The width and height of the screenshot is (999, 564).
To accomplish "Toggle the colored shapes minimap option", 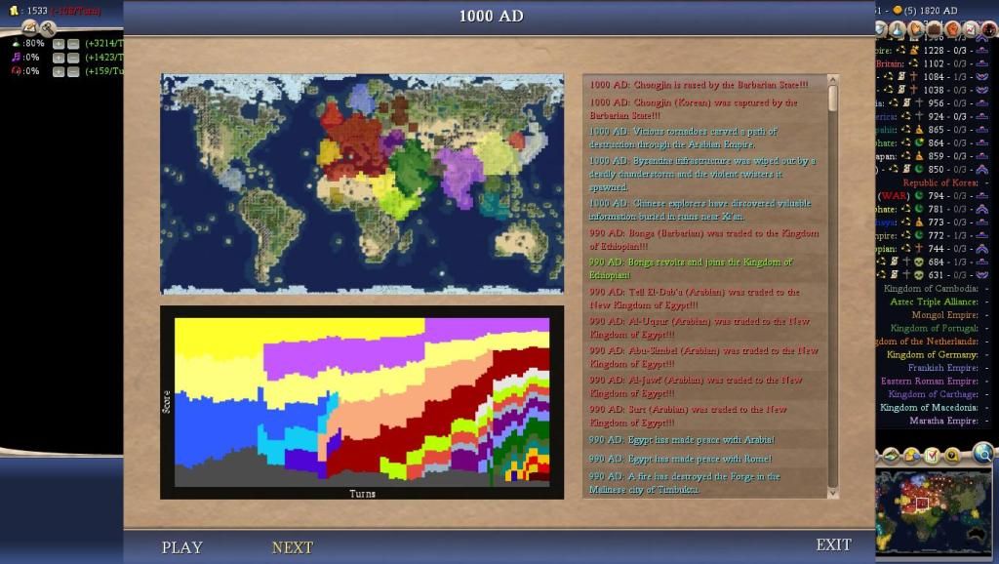I will tap(912, 455).
